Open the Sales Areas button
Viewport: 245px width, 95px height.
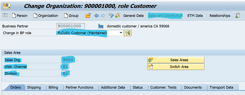pos(176,60)
